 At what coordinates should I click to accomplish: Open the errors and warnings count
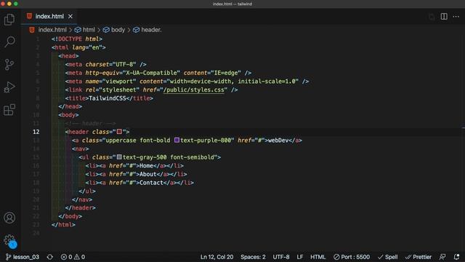point(73,257)
